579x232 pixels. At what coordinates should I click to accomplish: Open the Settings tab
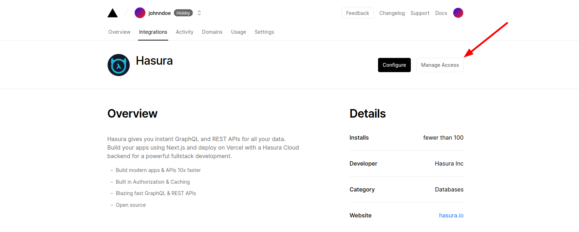coord(264,32)
